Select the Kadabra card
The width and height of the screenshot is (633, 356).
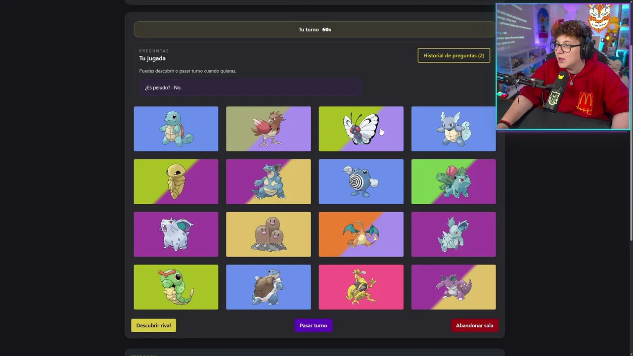[361, 287]
